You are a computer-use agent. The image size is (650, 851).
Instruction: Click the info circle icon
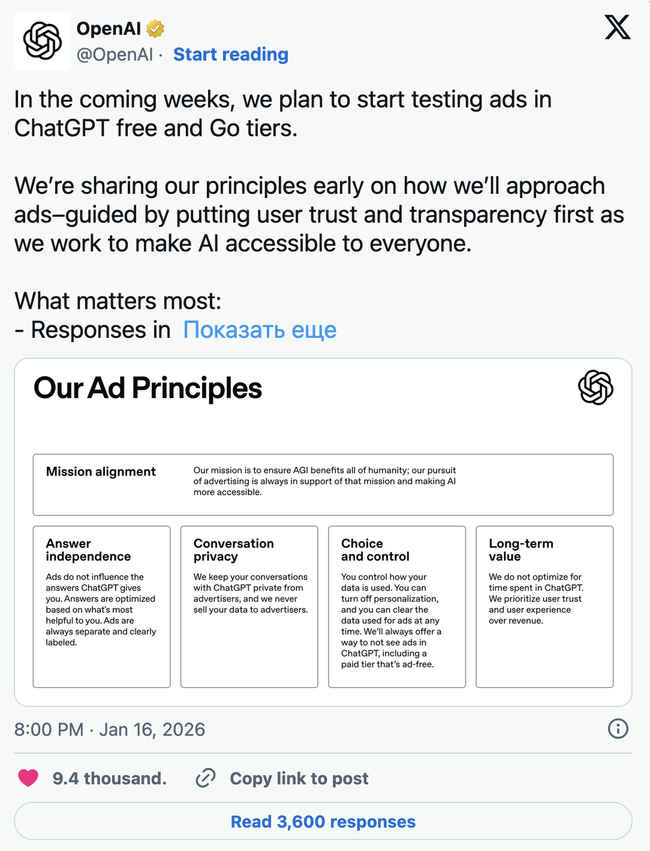pos(618,729)
